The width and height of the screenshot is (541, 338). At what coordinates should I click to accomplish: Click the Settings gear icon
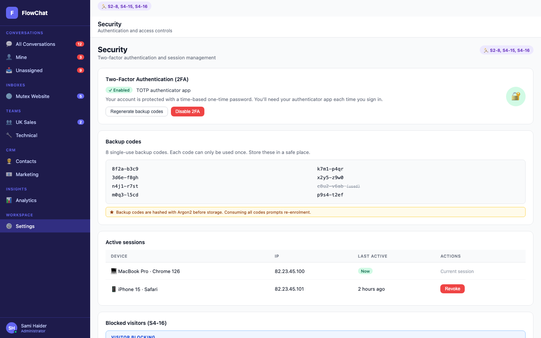9,226
